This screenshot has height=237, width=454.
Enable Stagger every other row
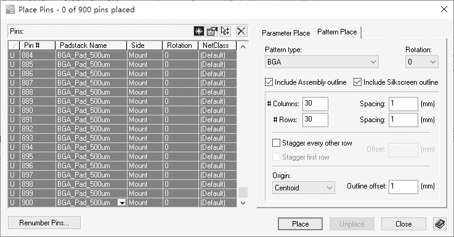[x=276, y=143]
